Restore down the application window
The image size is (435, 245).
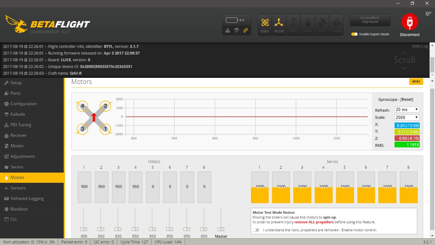[x=412, y=3]
